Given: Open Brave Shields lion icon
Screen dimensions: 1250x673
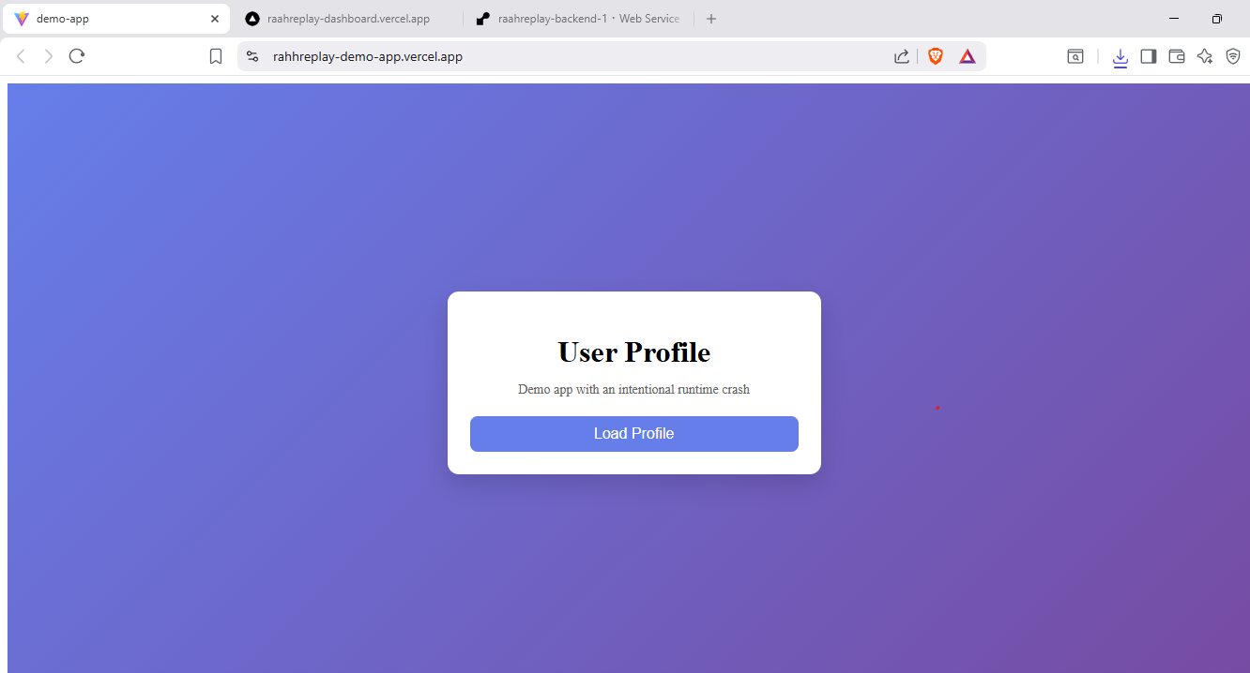Looking at the screenshot, I should coord(936,56).
